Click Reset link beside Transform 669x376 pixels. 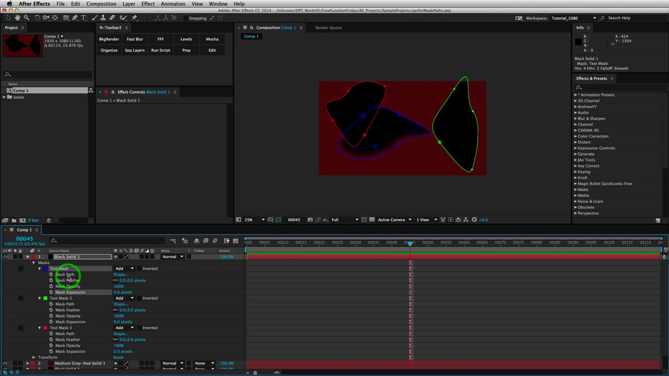point(119,358)
